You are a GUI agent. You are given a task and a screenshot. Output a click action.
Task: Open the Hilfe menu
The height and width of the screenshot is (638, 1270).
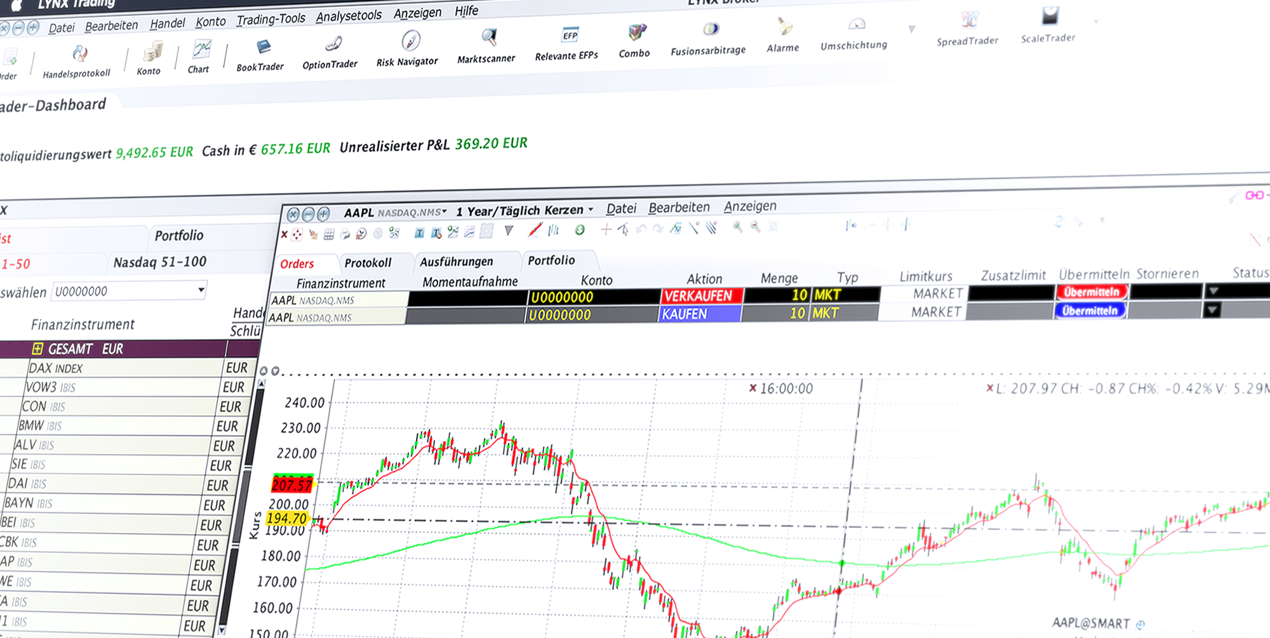pyautogui.click(x=467, y=11)
